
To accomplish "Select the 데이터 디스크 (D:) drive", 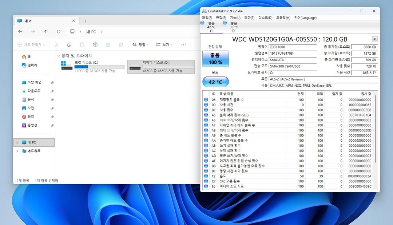I will coord(161,67).
